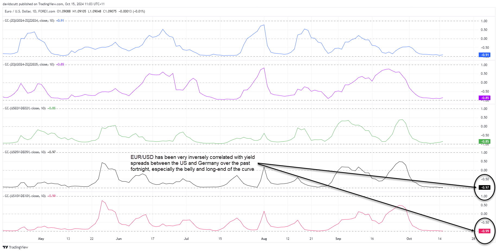
Task: Click the change value −0.00013 (−0.01%)
Action: point(132,11)
